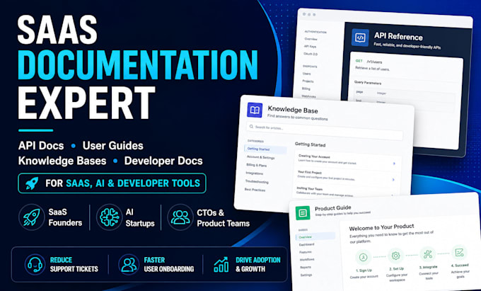Click the GET /v1/users endpoint line
The height and width of the screenshot is (291, 481).
pos(369,62)
